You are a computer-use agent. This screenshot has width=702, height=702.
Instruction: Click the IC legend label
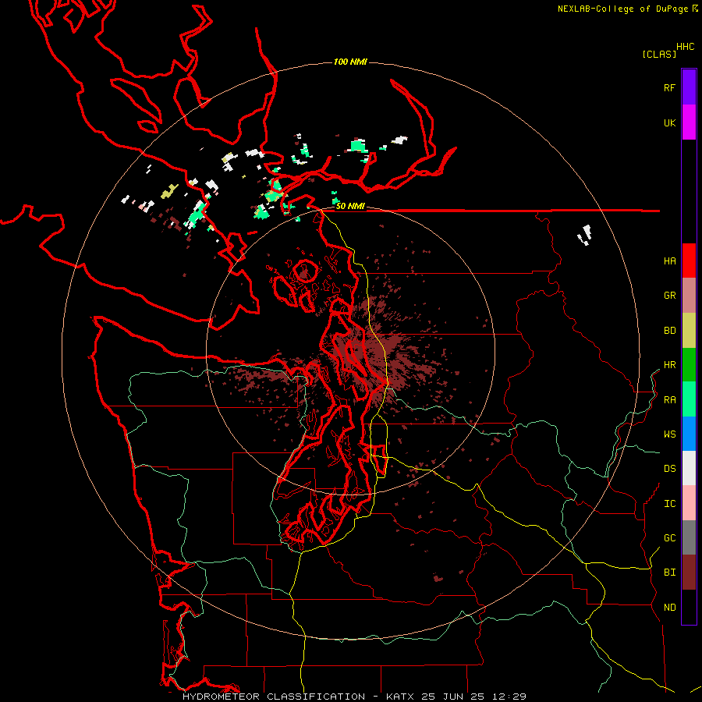click(669, 504)
